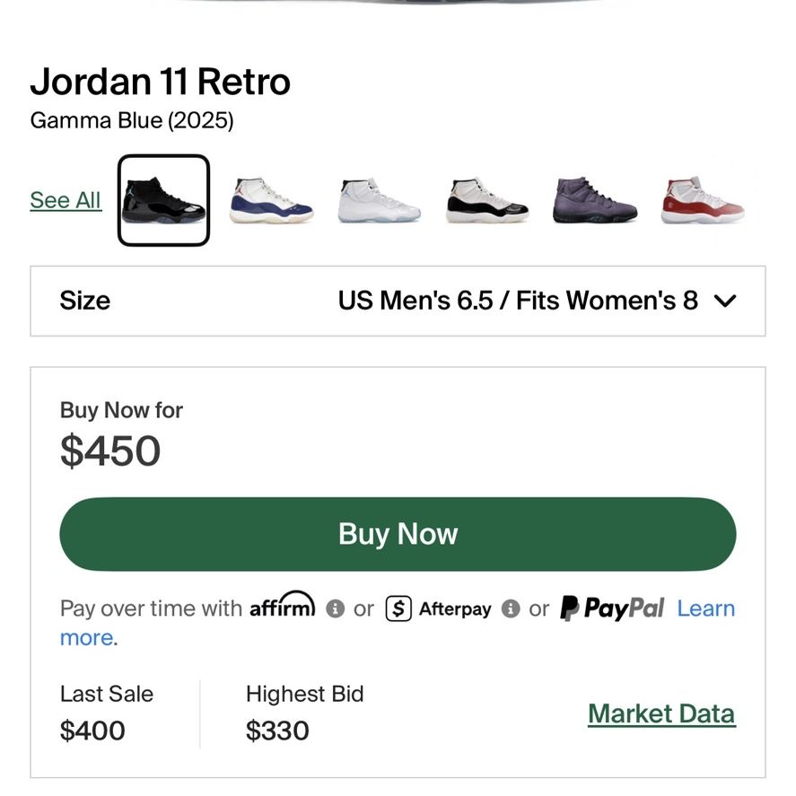The height and width of the screenshot is (796, 796).
Task: Open size selector showing US Men's 6.5
Action: click(398, 301)
